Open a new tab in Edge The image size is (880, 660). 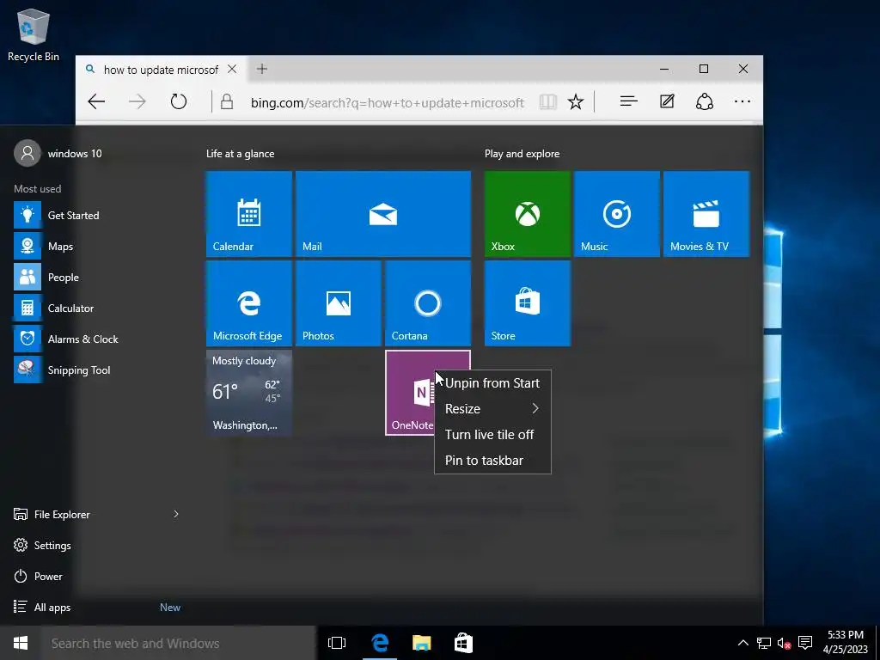[x=262, y=69]
